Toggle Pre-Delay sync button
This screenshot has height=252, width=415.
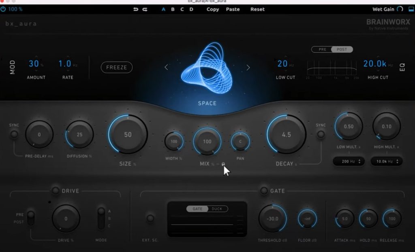coord(14,135)
